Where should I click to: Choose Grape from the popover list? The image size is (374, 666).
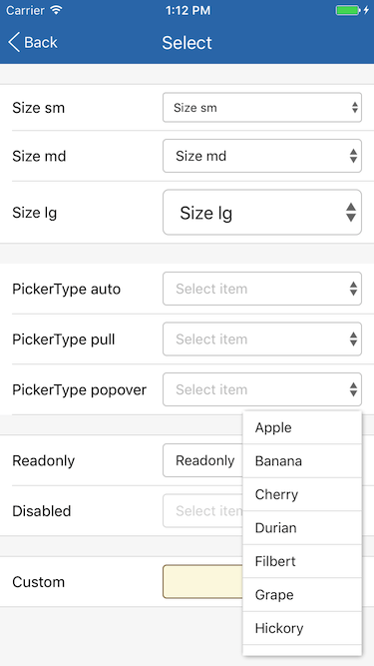(302, 595)
